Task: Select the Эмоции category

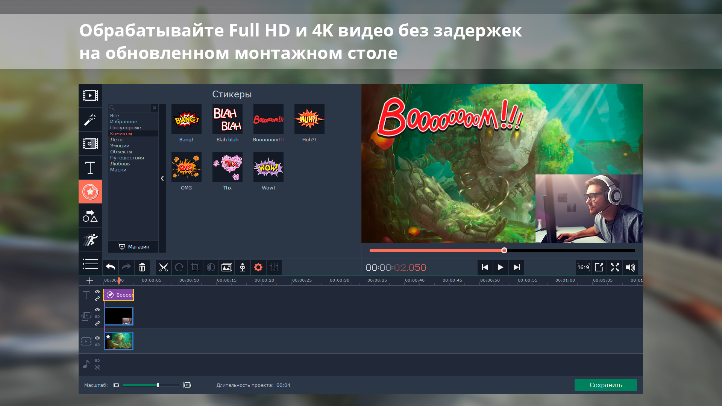Action: (x=120, y=146)
